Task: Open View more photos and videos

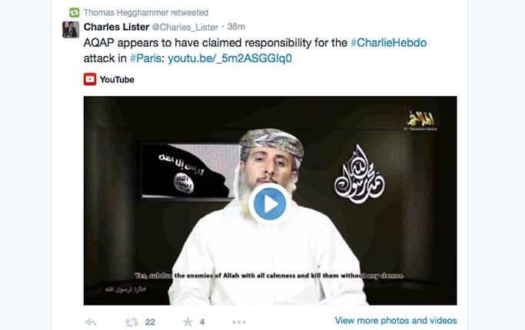Action: click(x=396, y=320)
